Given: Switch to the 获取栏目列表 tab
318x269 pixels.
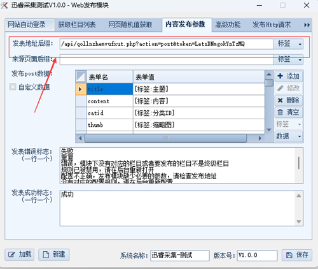Looking at the screenshot, I should [77, 25].
